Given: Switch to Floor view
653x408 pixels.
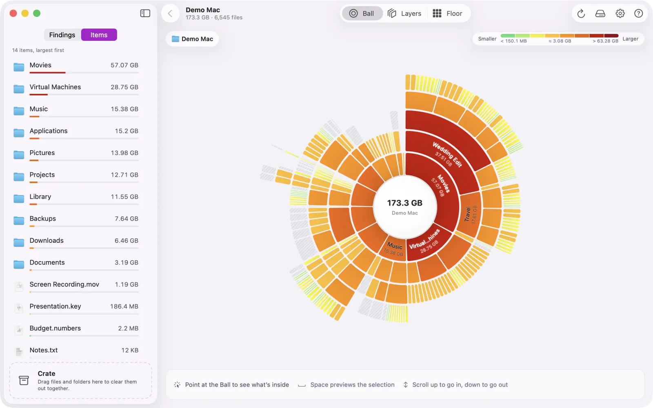Looking at the screenshot, I should 447,13.
